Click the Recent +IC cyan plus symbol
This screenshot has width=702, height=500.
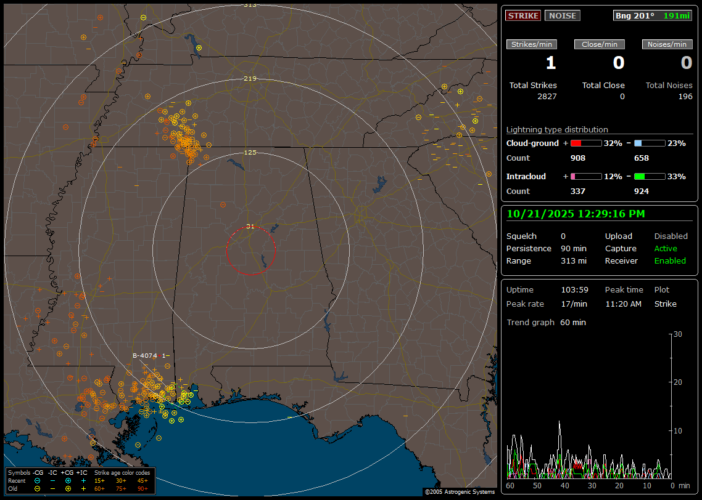coord(83,480)
